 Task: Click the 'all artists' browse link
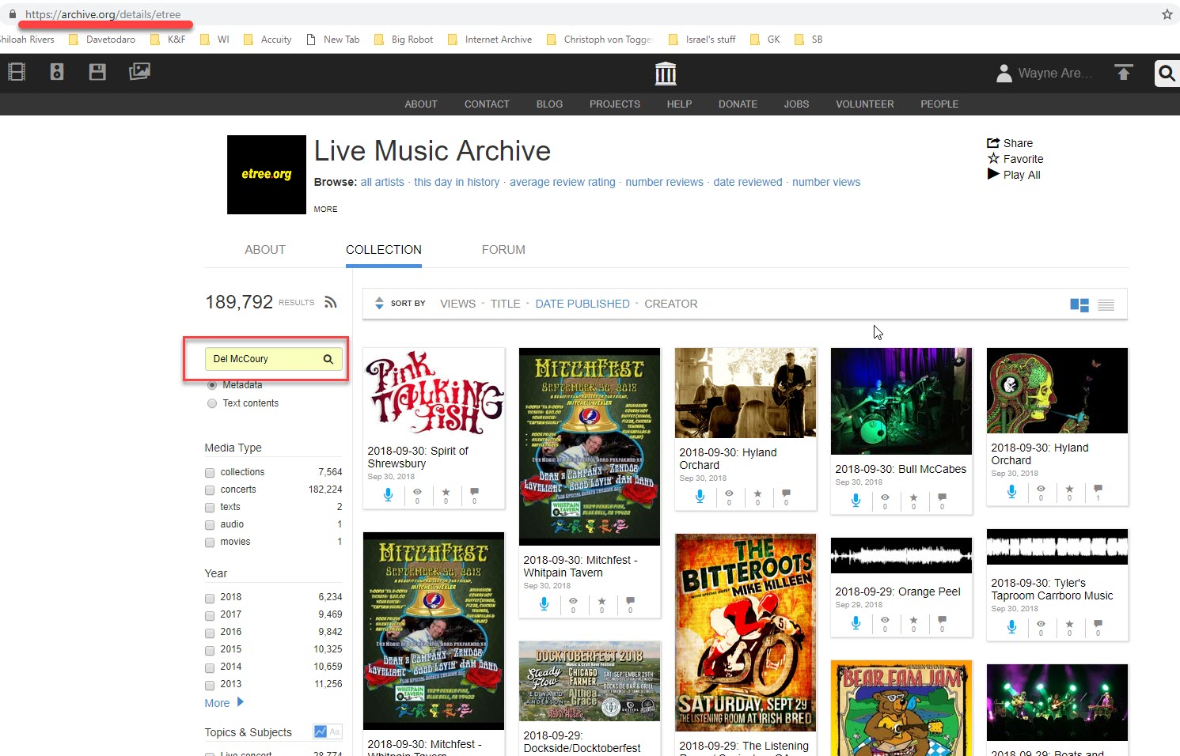pyautogui.click(x=382, y=182)
